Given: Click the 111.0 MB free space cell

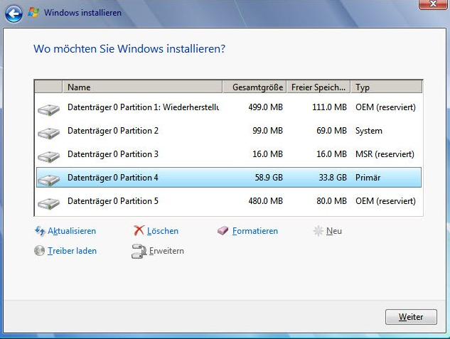Looking at the screenshot, I should pos(329,107).
